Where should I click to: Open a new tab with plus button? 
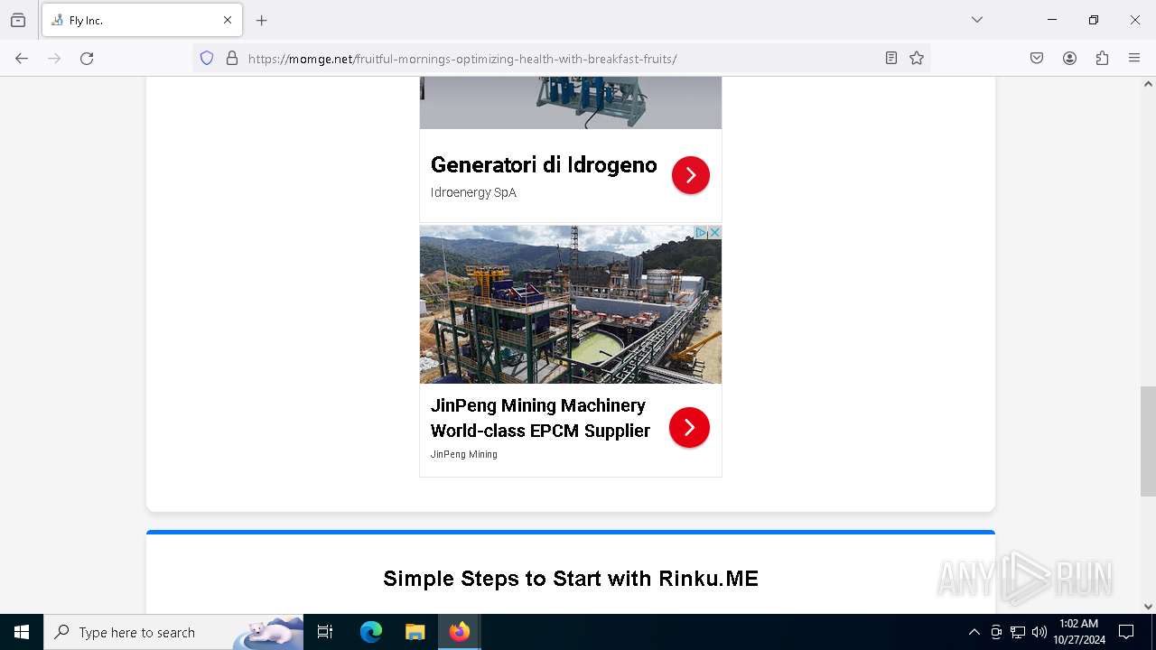(x=262, y=20)
